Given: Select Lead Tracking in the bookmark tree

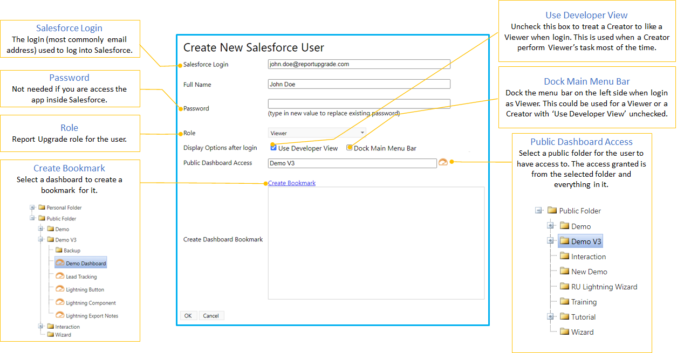Looking at the screenshot, I should [x=81, y=276].
